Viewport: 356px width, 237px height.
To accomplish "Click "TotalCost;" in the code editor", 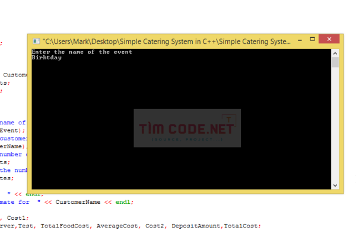I will [242, 226].
